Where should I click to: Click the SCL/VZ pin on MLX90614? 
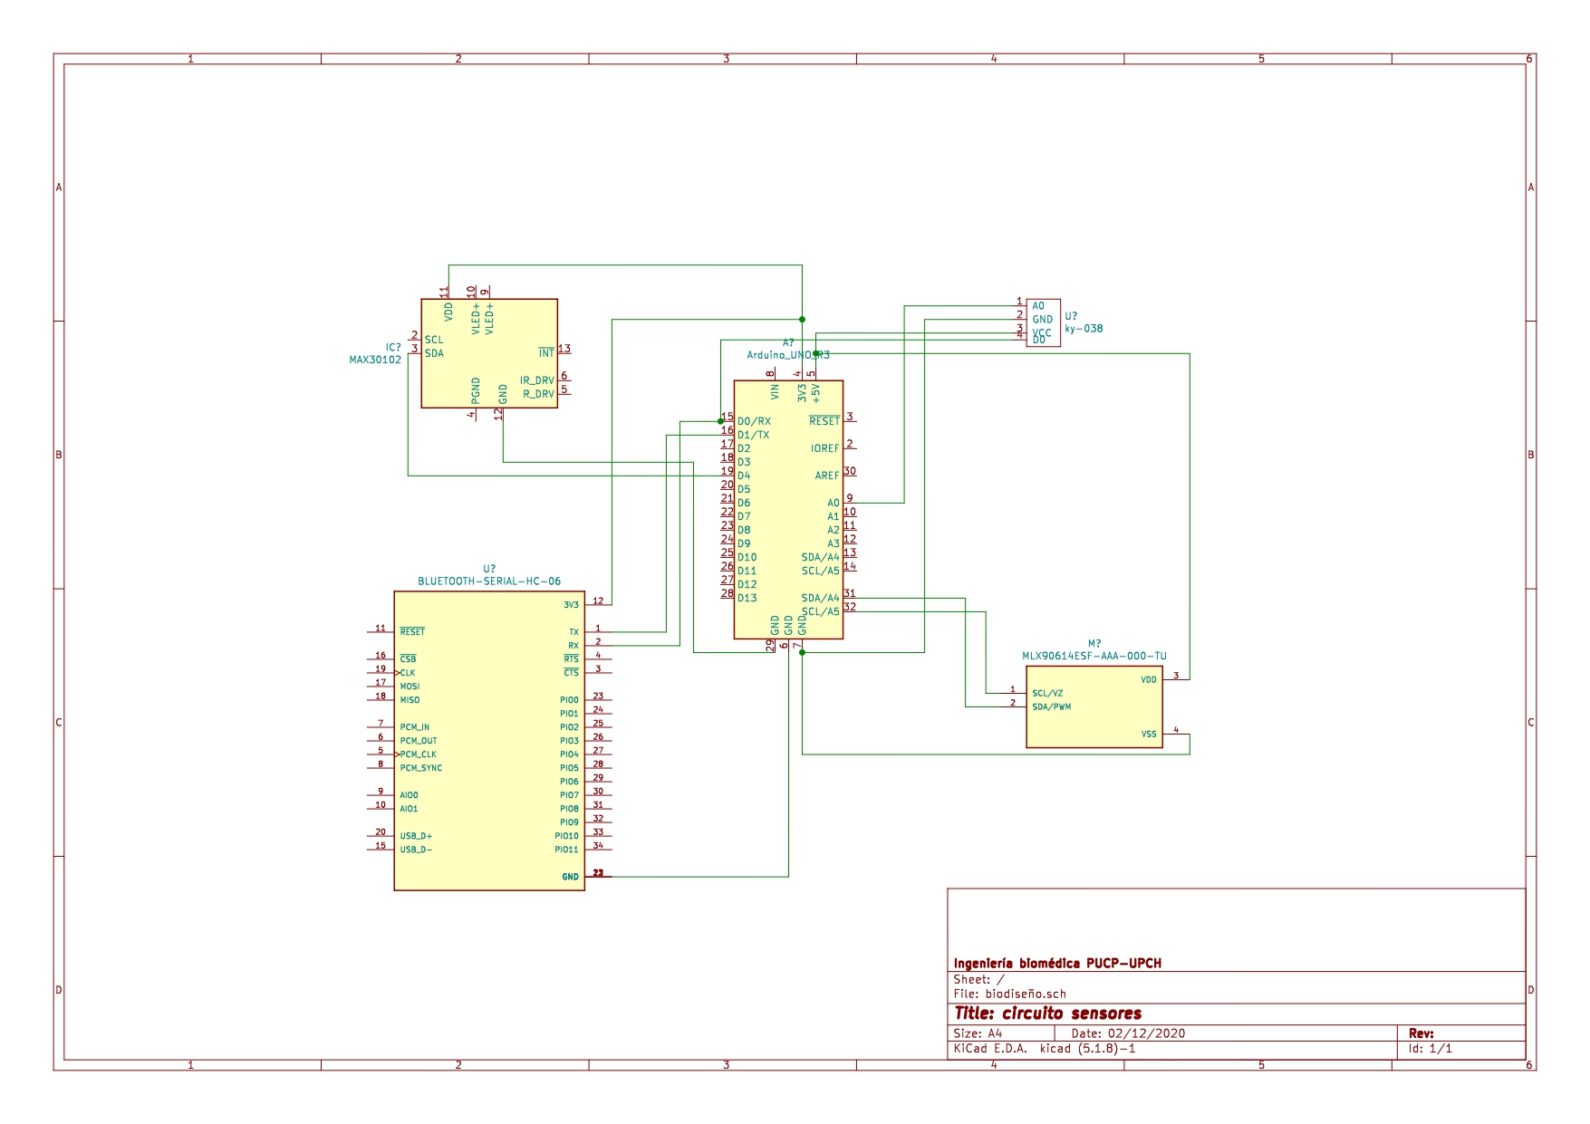(1047, 694)
